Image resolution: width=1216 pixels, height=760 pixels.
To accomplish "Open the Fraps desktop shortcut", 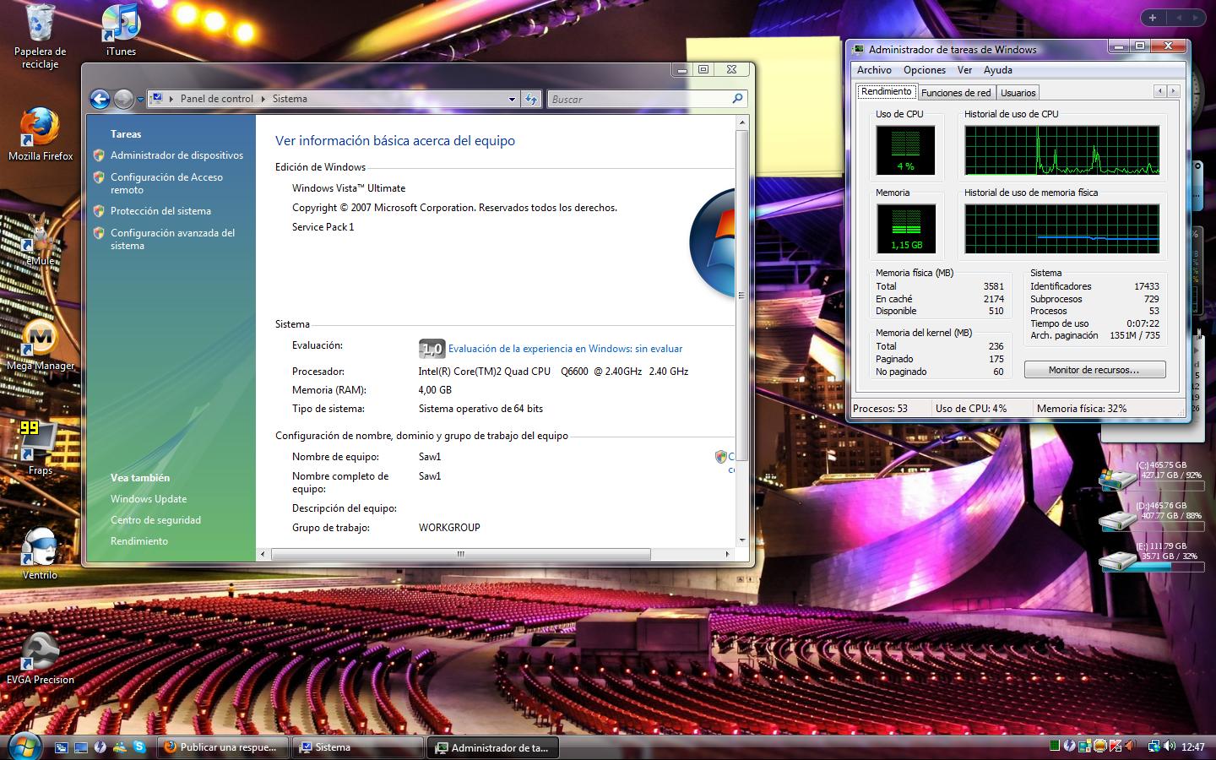I will coord(40,448).
